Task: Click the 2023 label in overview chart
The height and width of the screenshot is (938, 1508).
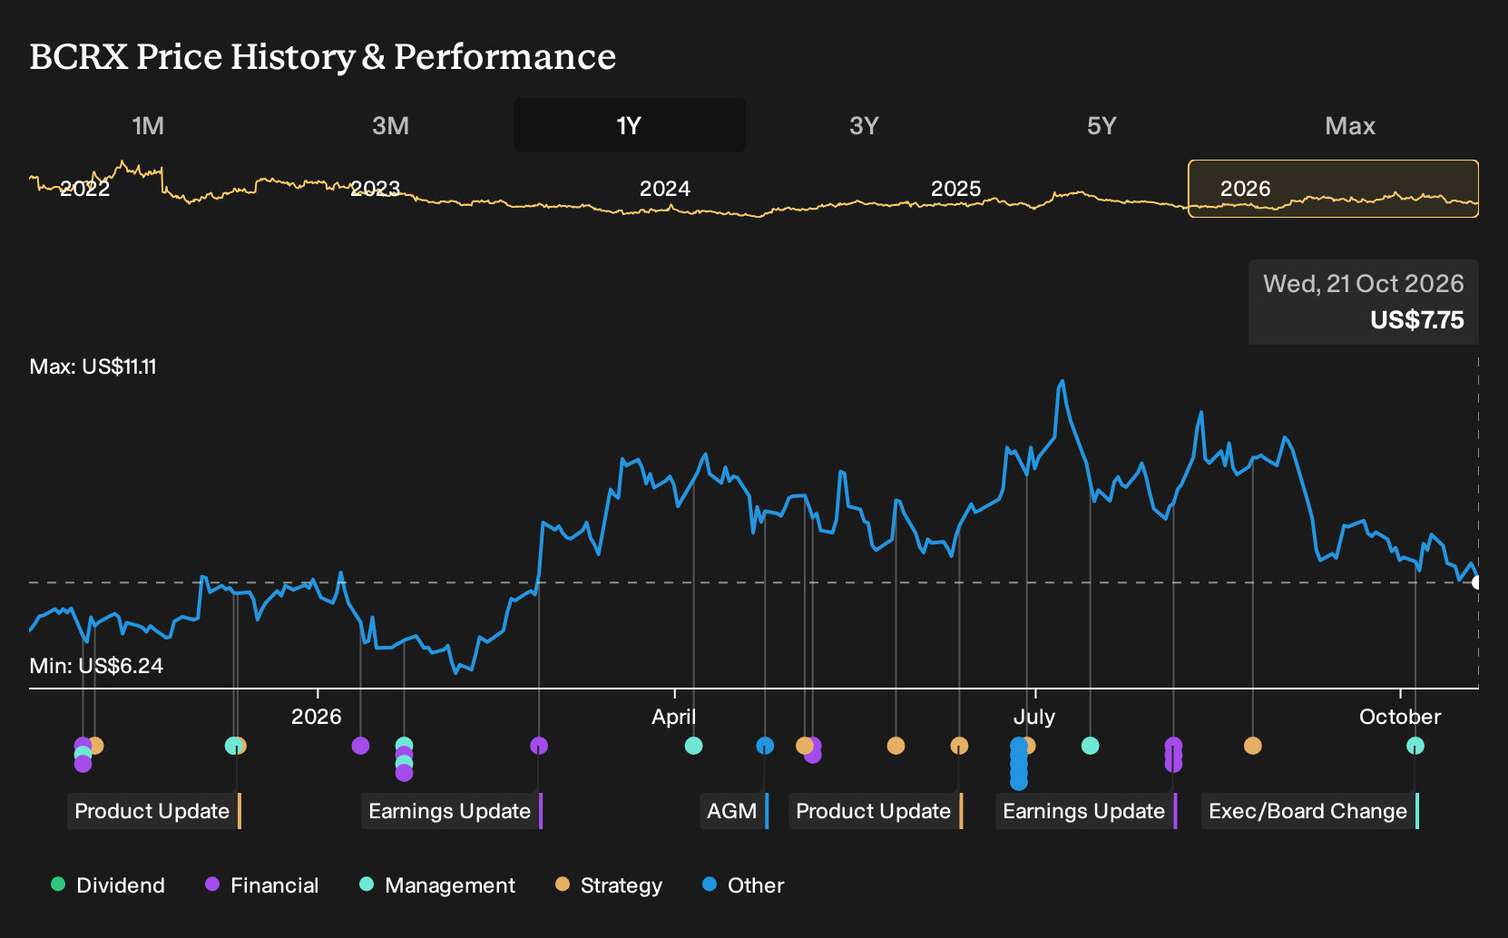Action: pyautogui.click(x=376, y=189)
